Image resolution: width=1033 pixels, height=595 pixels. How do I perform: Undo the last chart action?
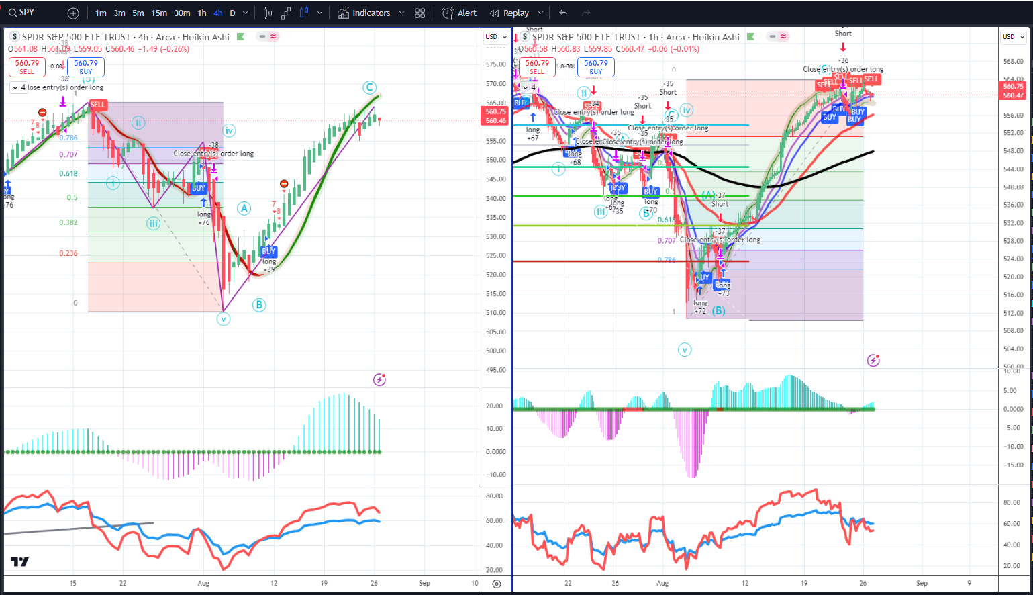[x=563, y=13]
